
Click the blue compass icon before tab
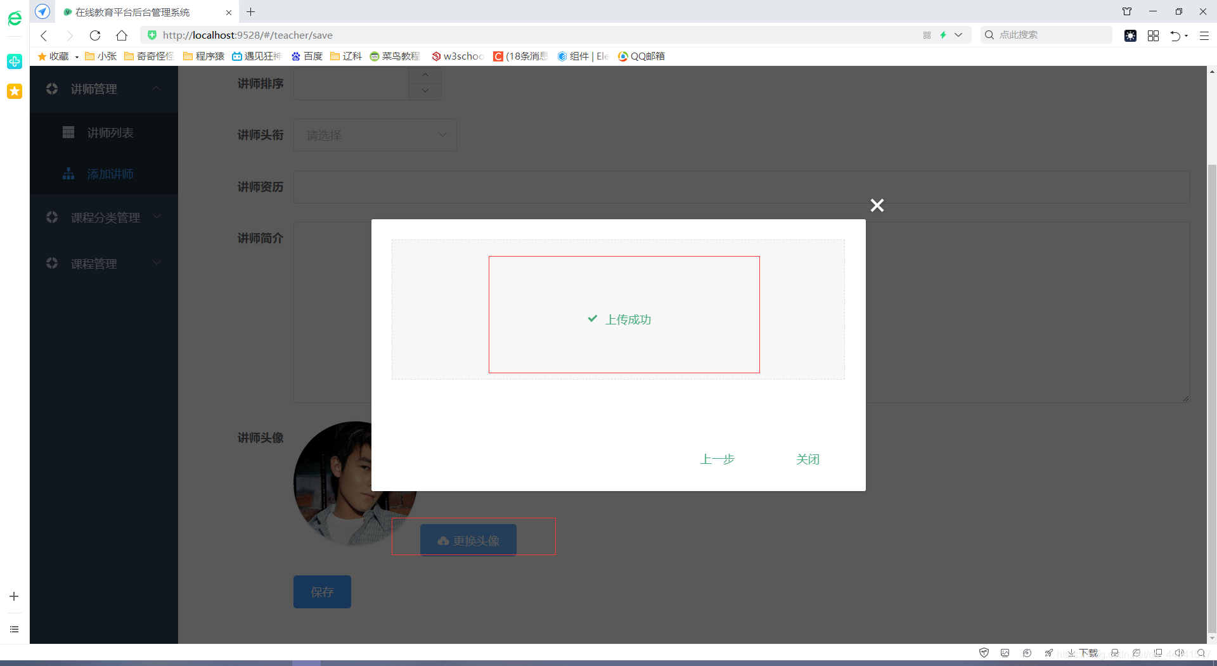point(42,12)
